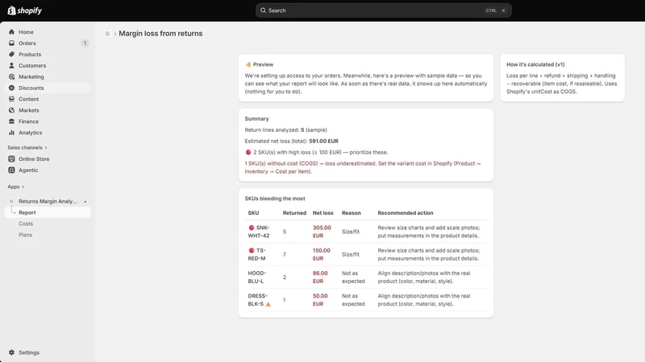Click the Agentic channel icon
This screenshot has width=645, height=362.
(11, 170)
